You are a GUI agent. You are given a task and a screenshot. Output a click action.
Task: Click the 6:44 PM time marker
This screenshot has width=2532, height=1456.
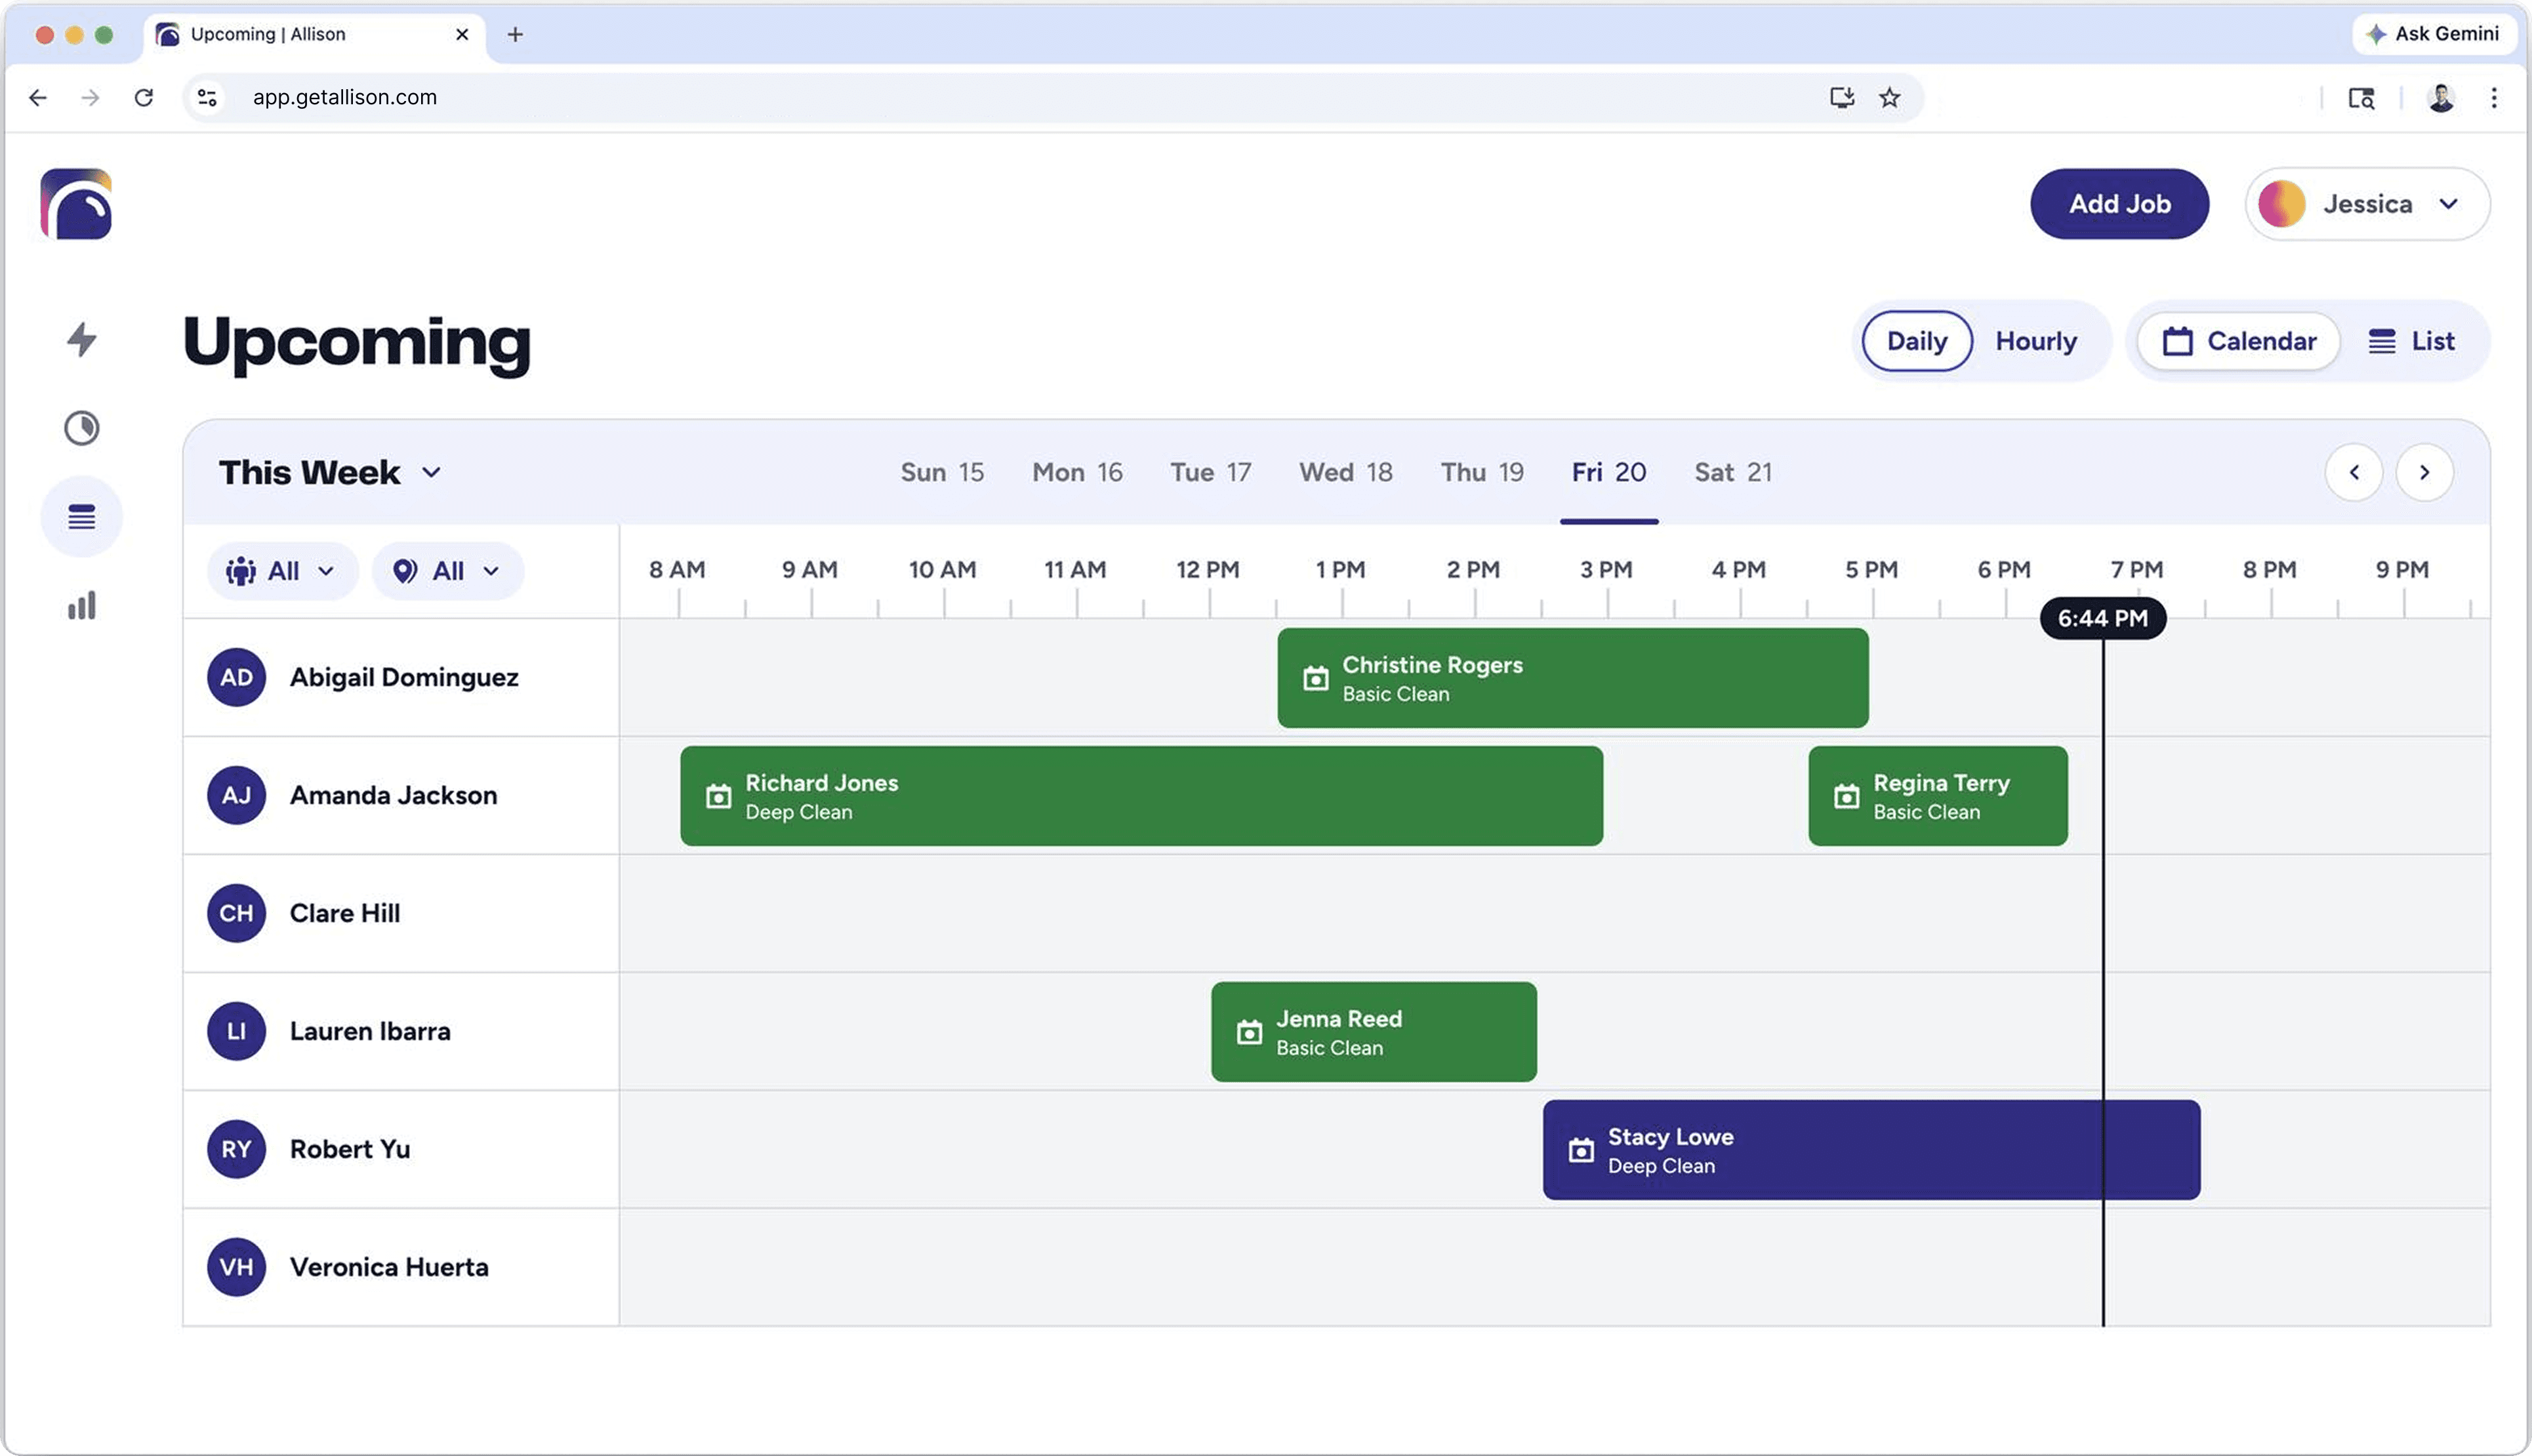(x=2102, y=618)
